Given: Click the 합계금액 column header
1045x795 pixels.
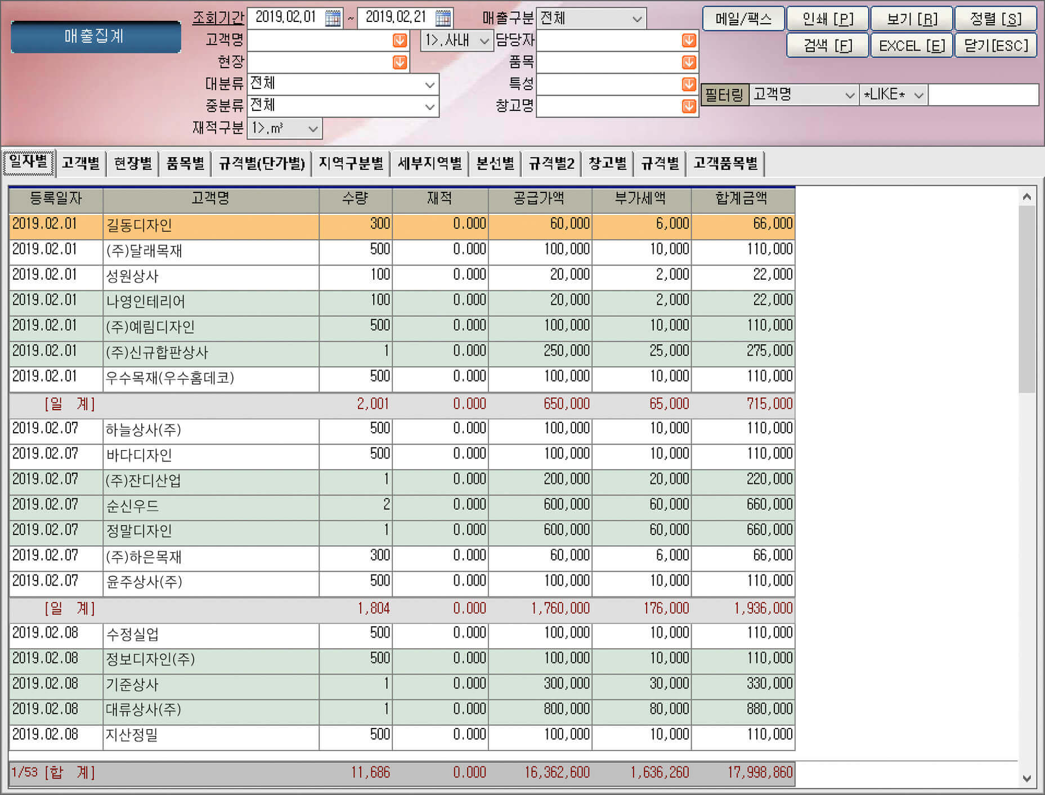Looking at the screenshot, I should tap(743, 199).
